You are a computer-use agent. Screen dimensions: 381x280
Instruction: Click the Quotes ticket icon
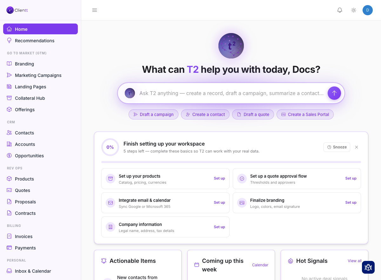[x=9, y=190]
